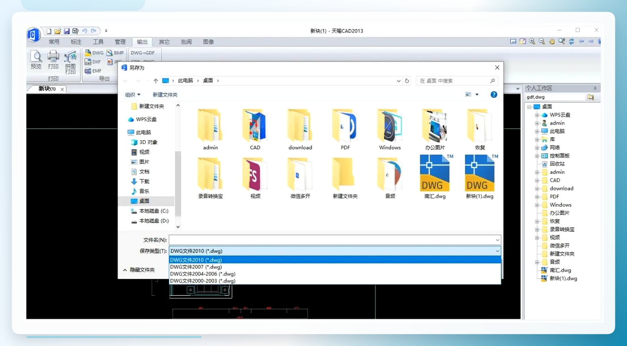Expand the WPS云盘 node in workspace tree
Viewport: 627px width, 346px height.
537,115
